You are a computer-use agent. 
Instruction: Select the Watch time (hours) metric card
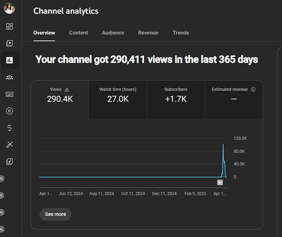[x=118, y=100]
